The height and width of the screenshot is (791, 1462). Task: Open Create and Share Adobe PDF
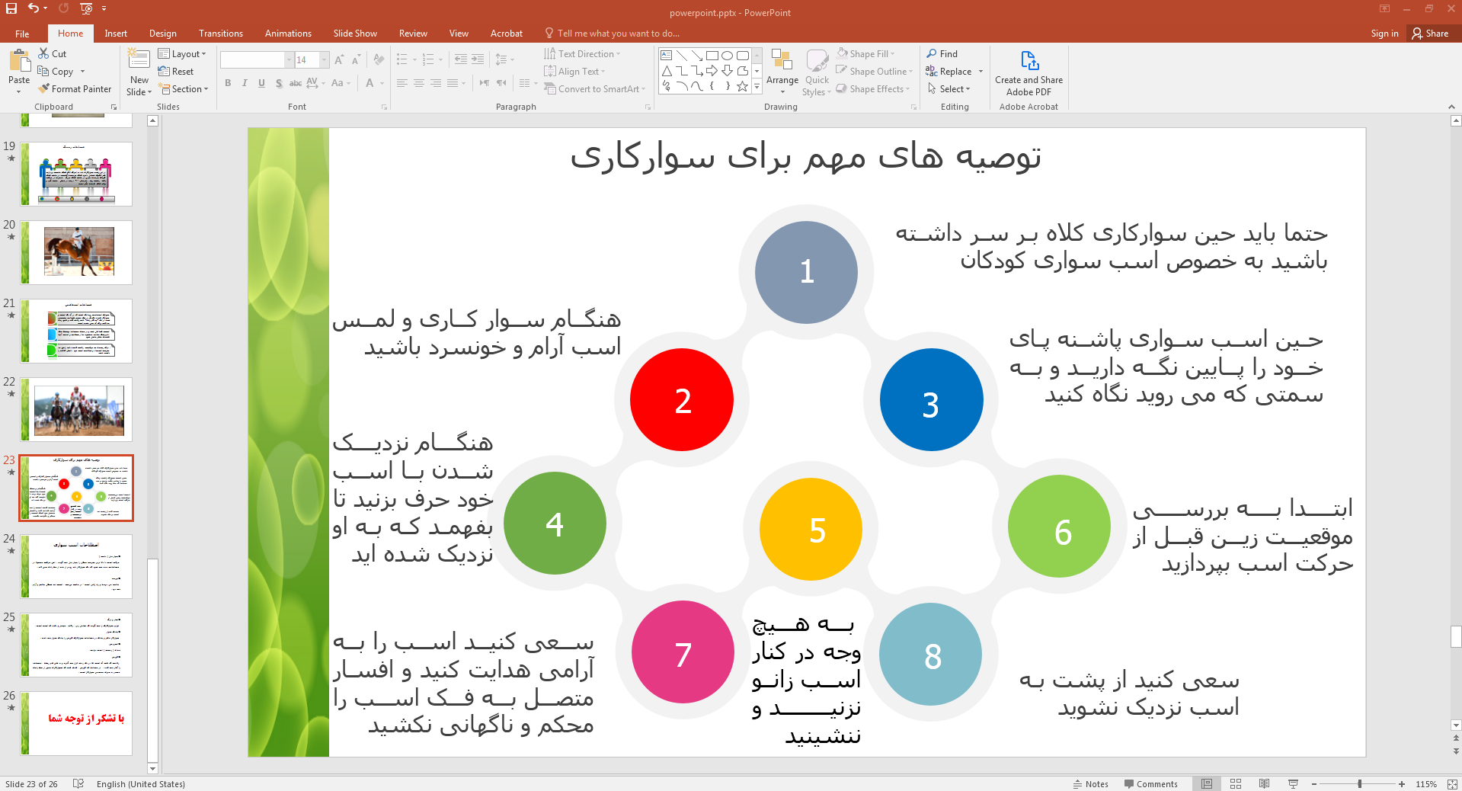1029,74
